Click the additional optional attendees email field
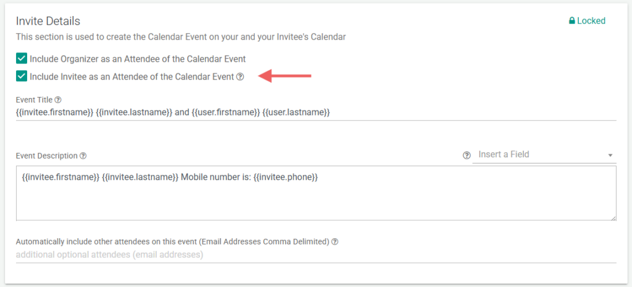632x287 pixels. pos(315,254)
